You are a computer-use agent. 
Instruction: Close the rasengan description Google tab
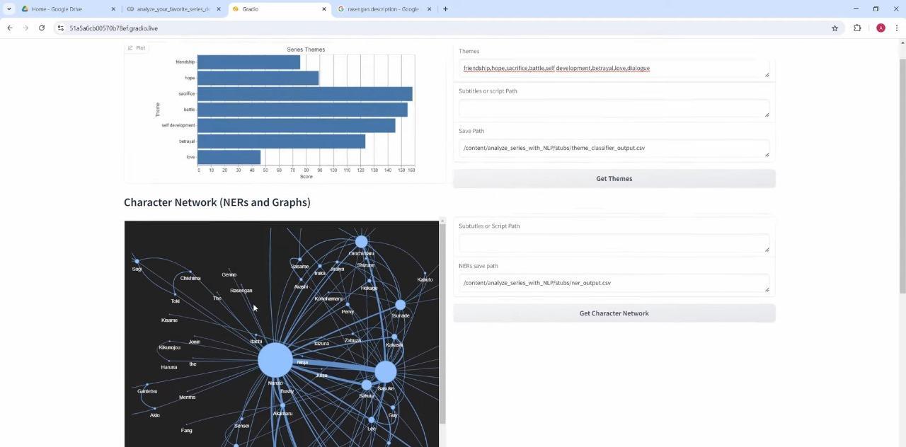(429, 9)
